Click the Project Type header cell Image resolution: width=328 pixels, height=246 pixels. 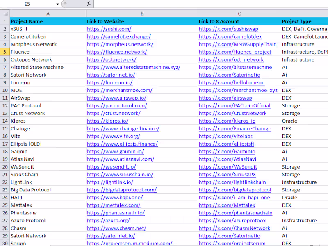(305, 21)
